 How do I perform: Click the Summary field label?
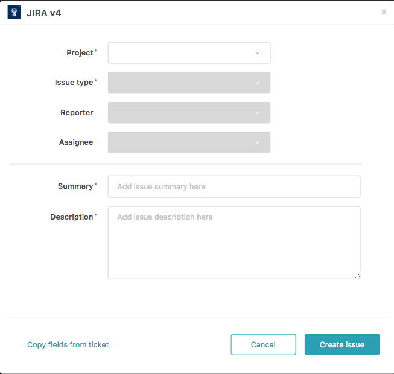click(x=75, y=186)
